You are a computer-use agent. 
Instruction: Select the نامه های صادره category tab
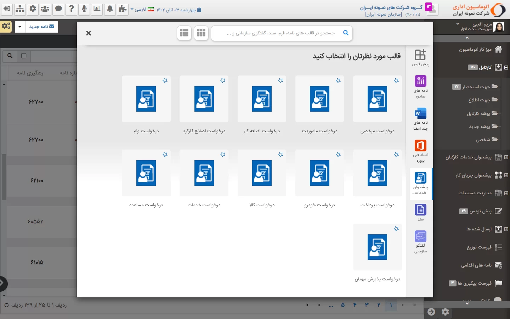(420, 87)
